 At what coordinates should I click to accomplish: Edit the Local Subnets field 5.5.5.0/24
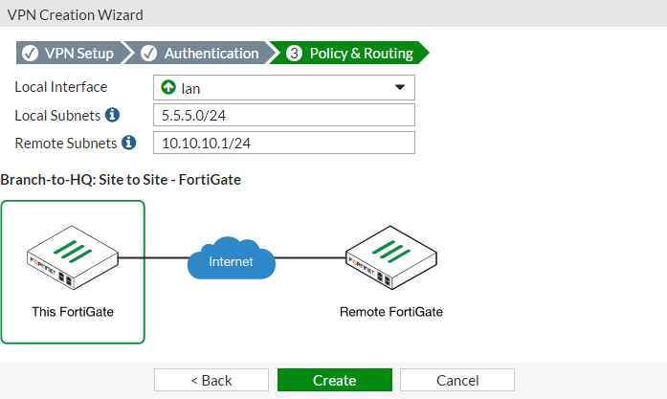point(283,115)
